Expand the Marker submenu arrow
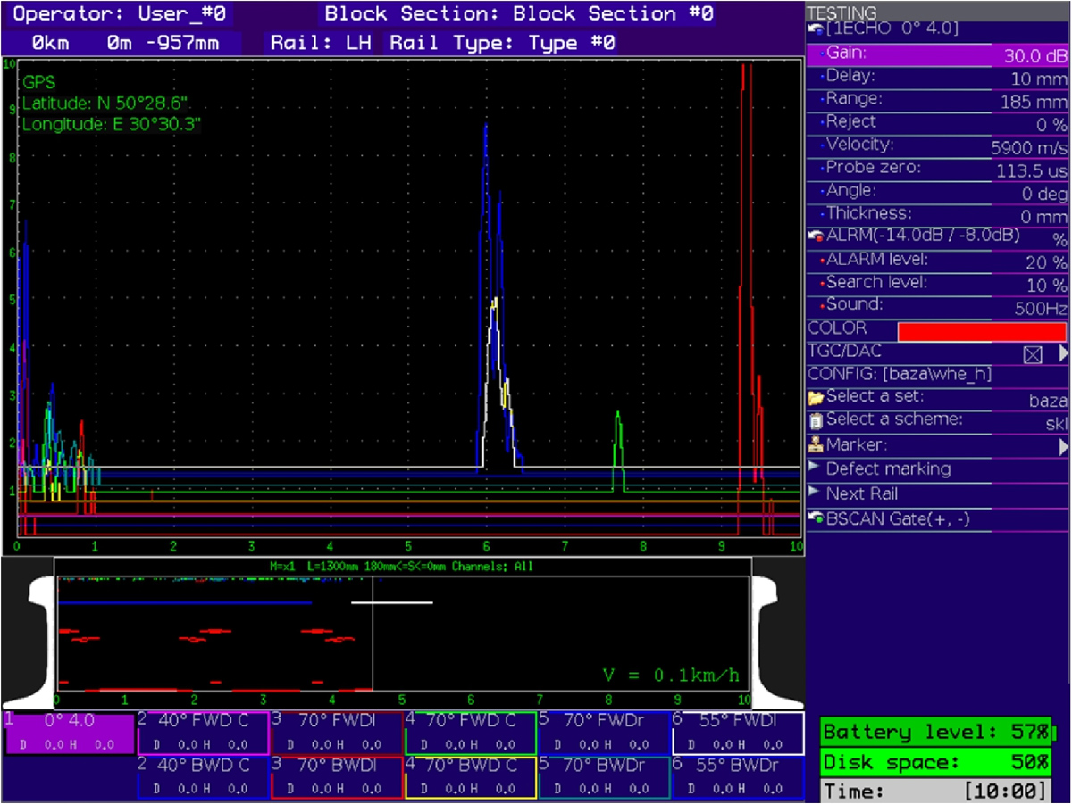1072x804 pixels. [1062, 446]
